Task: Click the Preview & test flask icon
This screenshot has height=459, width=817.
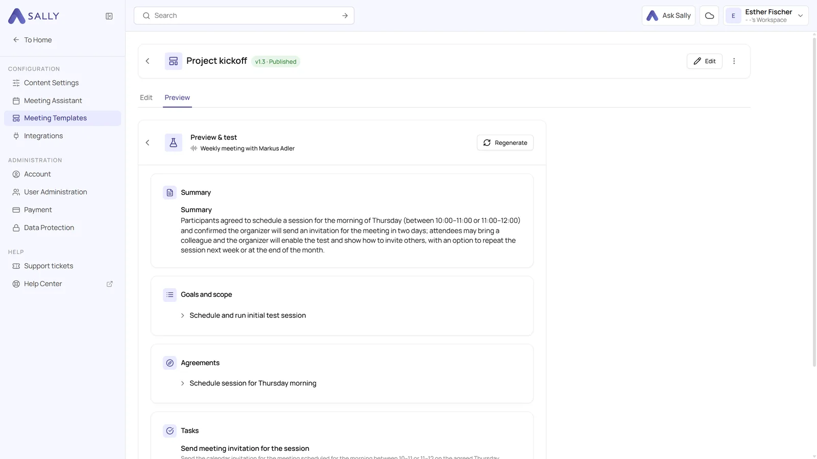Action: pyautogui.click(x=174, y=143)
